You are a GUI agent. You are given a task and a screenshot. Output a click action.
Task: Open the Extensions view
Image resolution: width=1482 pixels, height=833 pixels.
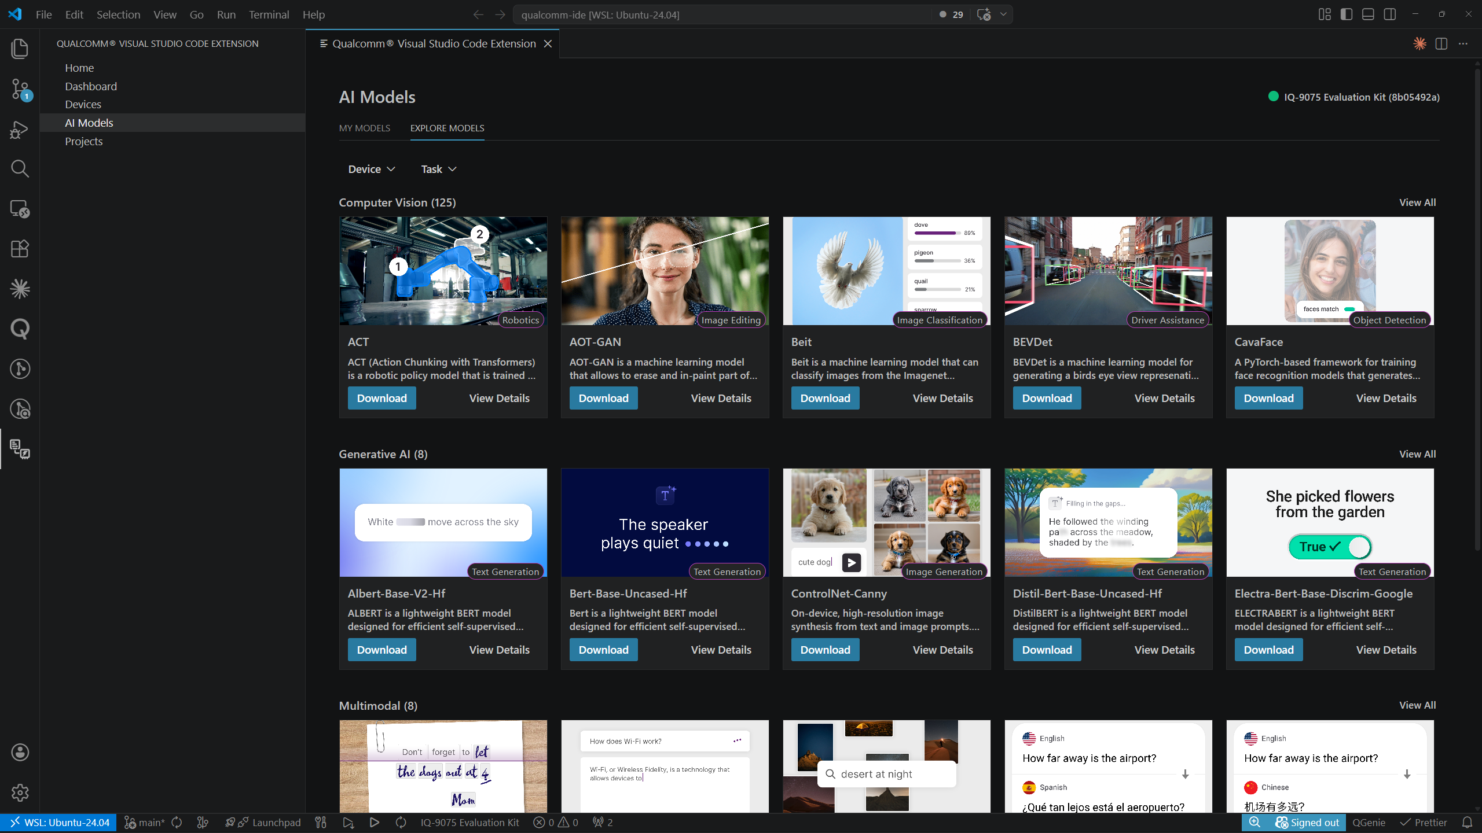tap(20, 249)
